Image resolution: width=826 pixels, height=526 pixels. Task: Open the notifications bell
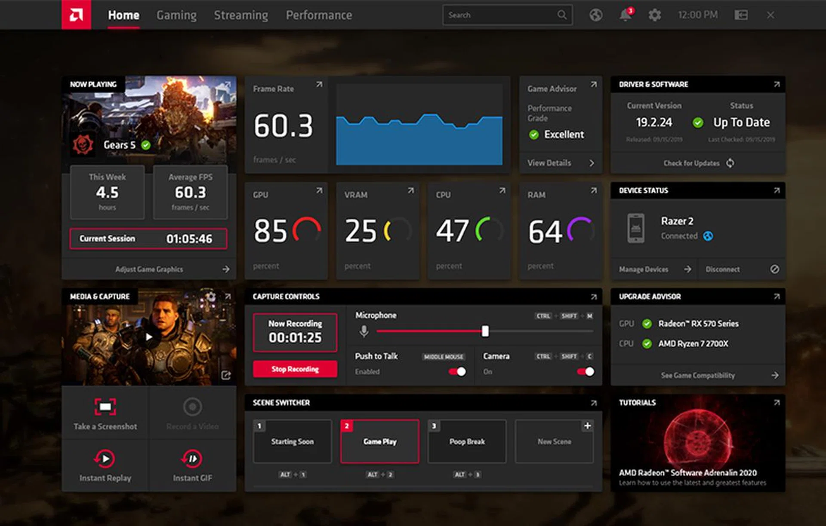(x=625, y=15)
